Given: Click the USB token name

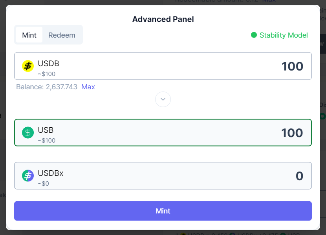Looking at the screenshot, I should pyautogui.click(x=46, y=130).
